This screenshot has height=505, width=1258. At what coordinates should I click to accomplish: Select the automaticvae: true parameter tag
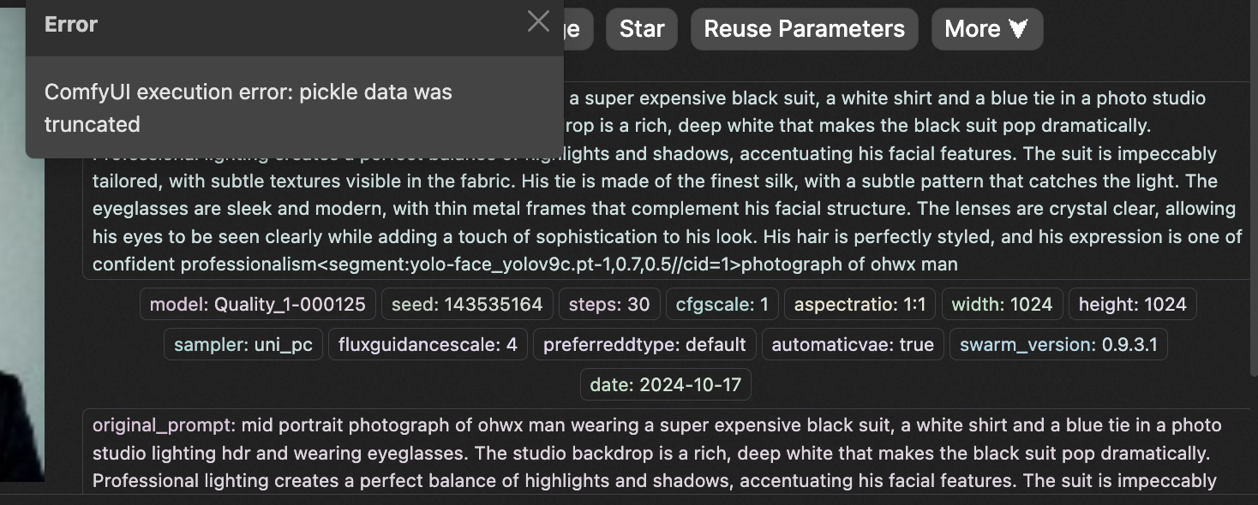tap(853, 344)
